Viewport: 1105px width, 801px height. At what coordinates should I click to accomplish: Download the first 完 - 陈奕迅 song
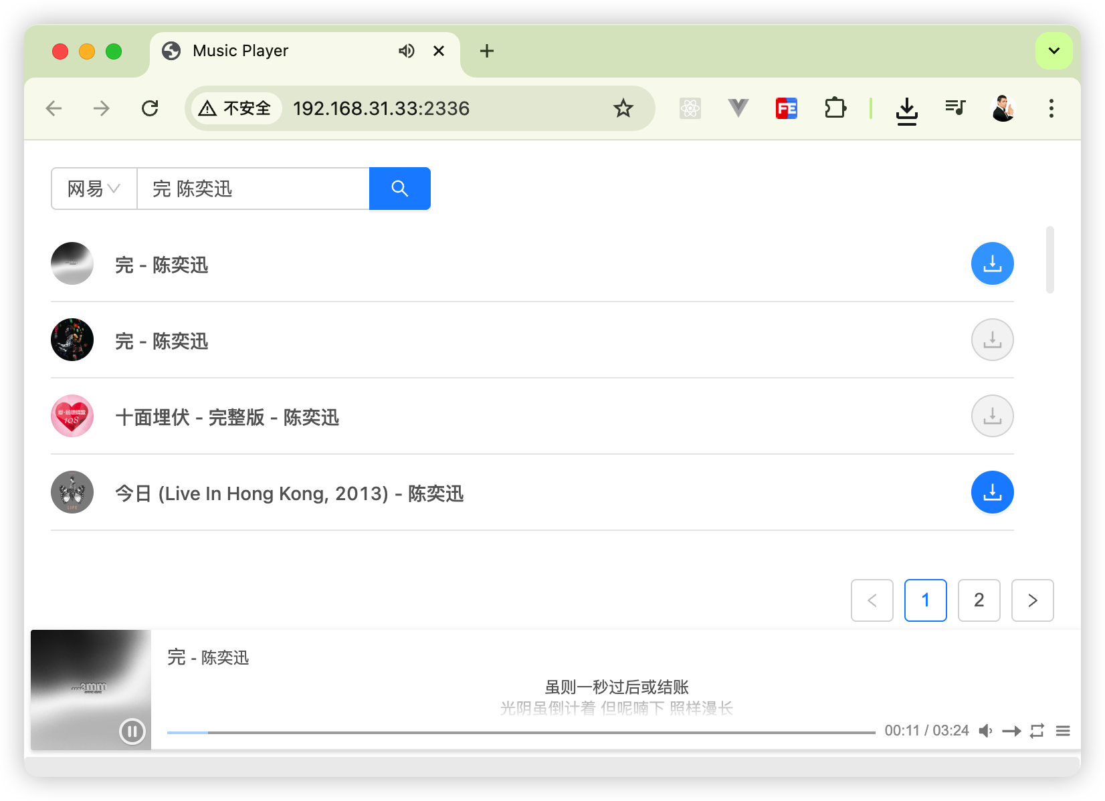(x=992, y=263)
